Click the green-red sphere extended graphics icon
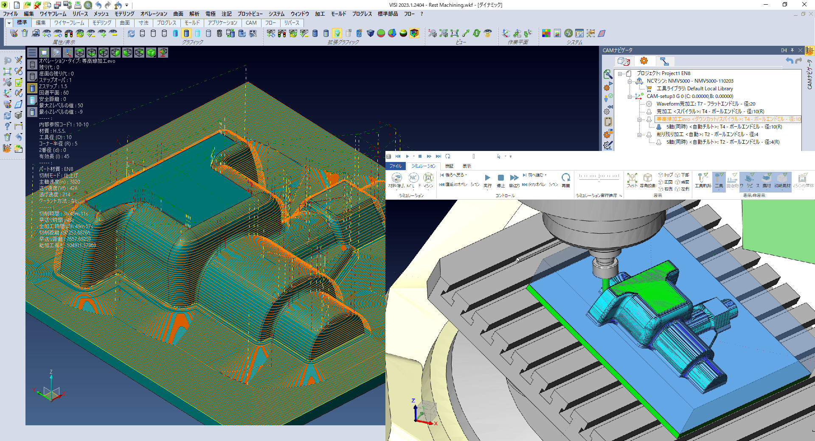Image resolution: width=815 pixels, height=441 pixels. tap(381, 33)
